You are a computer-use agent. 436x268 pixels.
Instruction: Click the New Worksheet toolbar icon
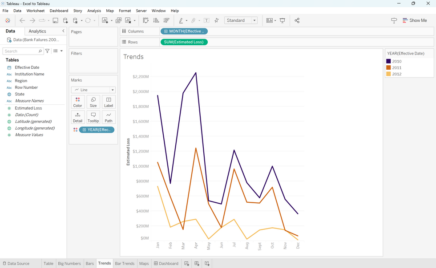point(105,20)
